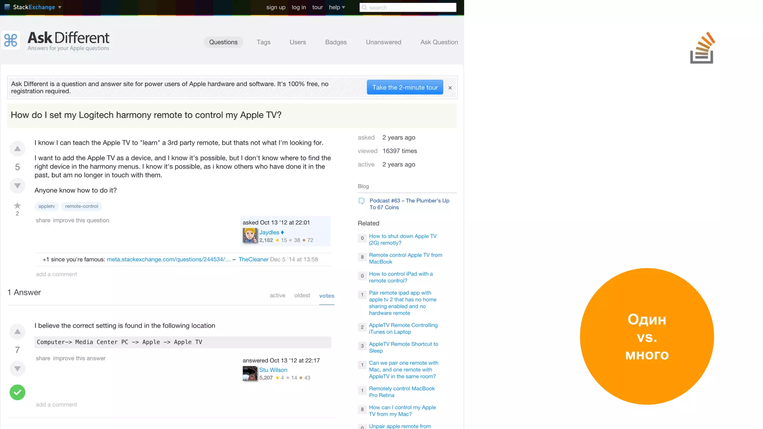Image resolution: width=763 pixels, height=429 pixels.
Task: Sort answers by votes tab
Action: point(326,296)
